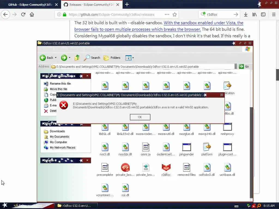
Task: Select pingsender file
Action: [186, 150]
